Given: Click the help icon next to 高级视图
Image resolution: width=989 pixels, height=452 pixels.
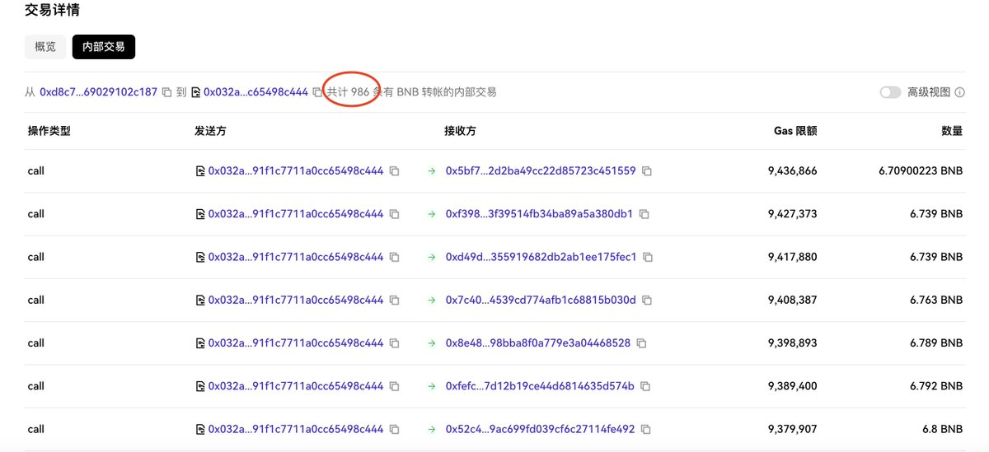Looking at the screenshot, I should (x=959, y=92).
